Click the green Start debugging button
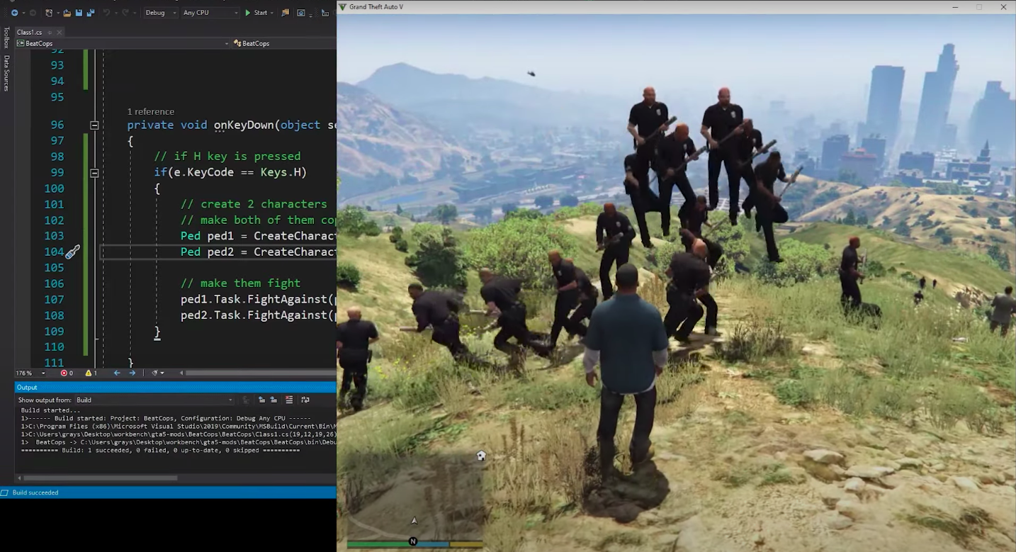This screenshot has width=1016, height=552. [x=256, y=13]
